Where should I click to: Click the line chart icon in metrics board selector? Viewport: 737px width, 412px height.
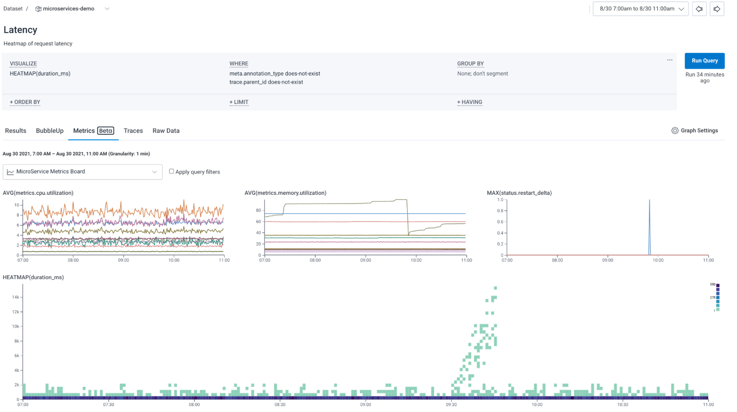11,172
